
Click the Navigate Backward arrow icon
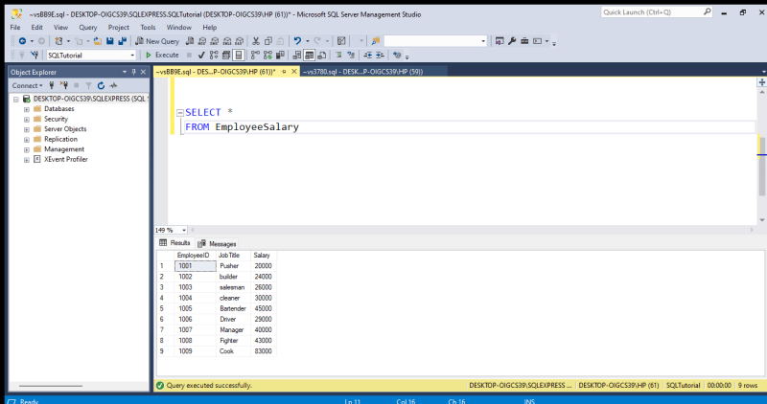coord(22,41)
